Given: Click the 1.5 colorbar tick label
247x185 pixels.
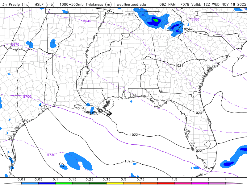Looking at the screenshot, I should (174, 179).
